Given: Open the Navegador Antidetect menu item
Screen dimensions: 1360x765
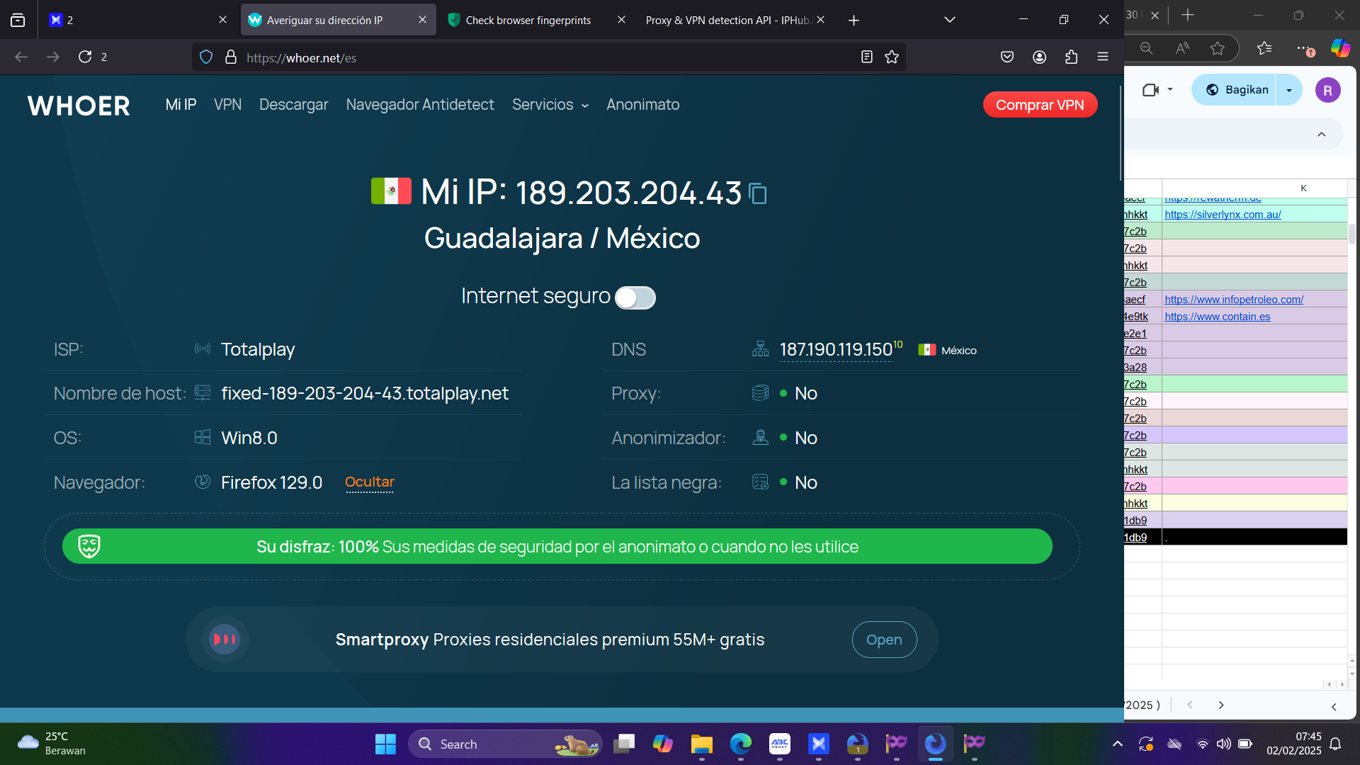Looking at the screenshot, I should tap(420, 105).
